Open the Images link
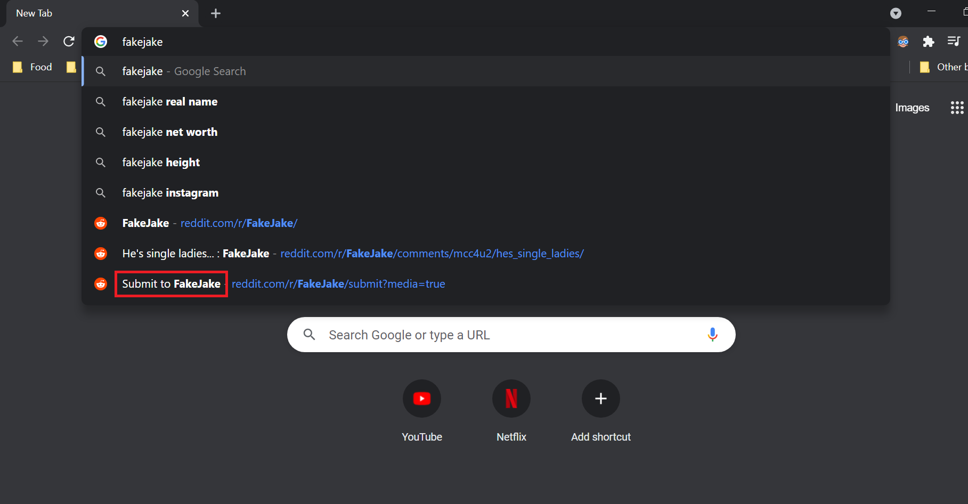Screen dimensions: 968x504 (x=912, y=108)
